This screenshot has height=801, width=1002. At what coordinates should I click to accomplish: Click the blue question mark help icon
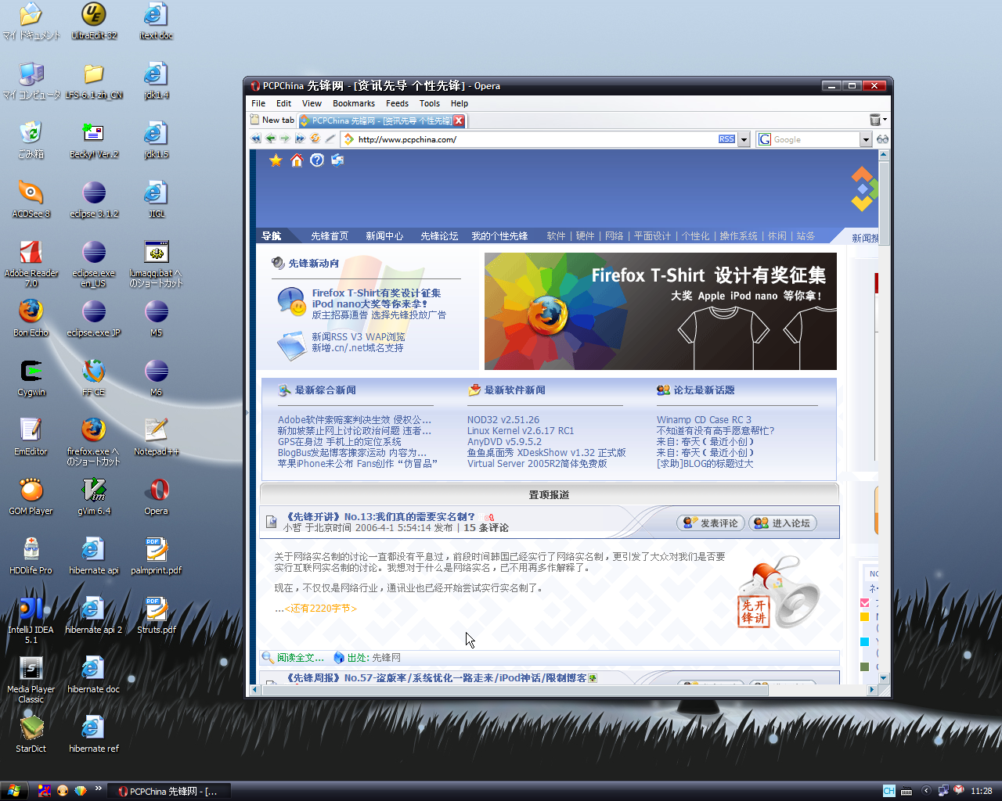(x=317, y=160)
